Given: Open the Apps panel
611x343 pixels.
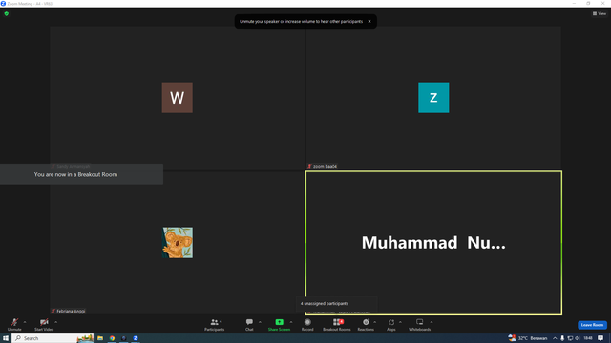Looking at the screenshot, I should 391,324.
